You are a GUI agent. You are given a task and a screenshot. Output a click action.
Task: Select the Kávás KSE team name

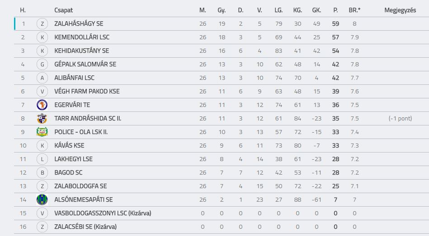point(69,145)
